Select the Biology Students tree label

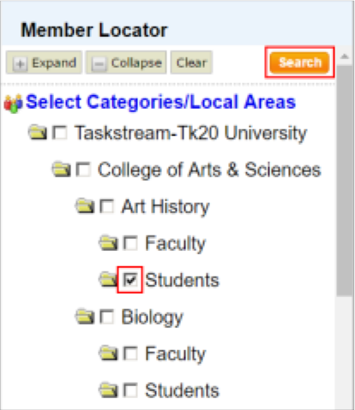click(x=182, y=390)
